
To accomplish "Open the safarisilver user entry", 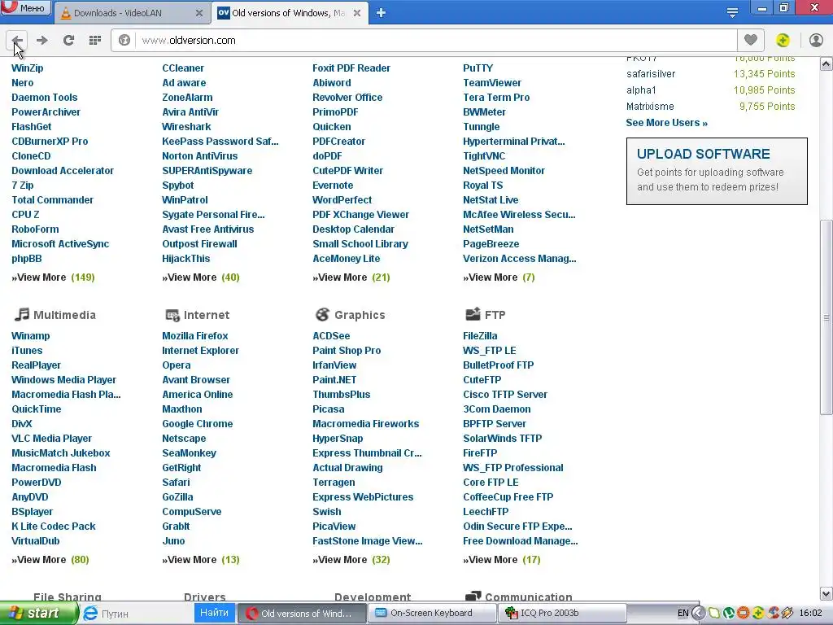I will click(651, 74).
